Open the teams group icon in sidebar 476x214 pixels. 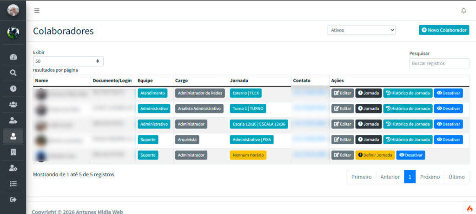pos(13,105)
